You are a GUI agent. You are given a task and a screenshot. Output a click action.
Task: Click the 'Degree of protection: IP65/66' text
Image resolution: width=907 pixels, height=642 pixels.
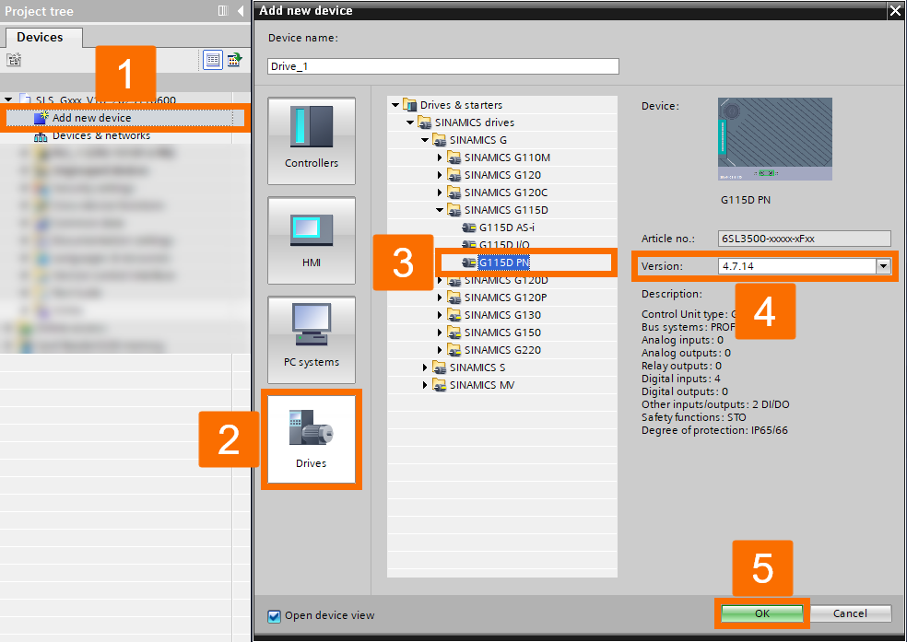tap(714, 430)
